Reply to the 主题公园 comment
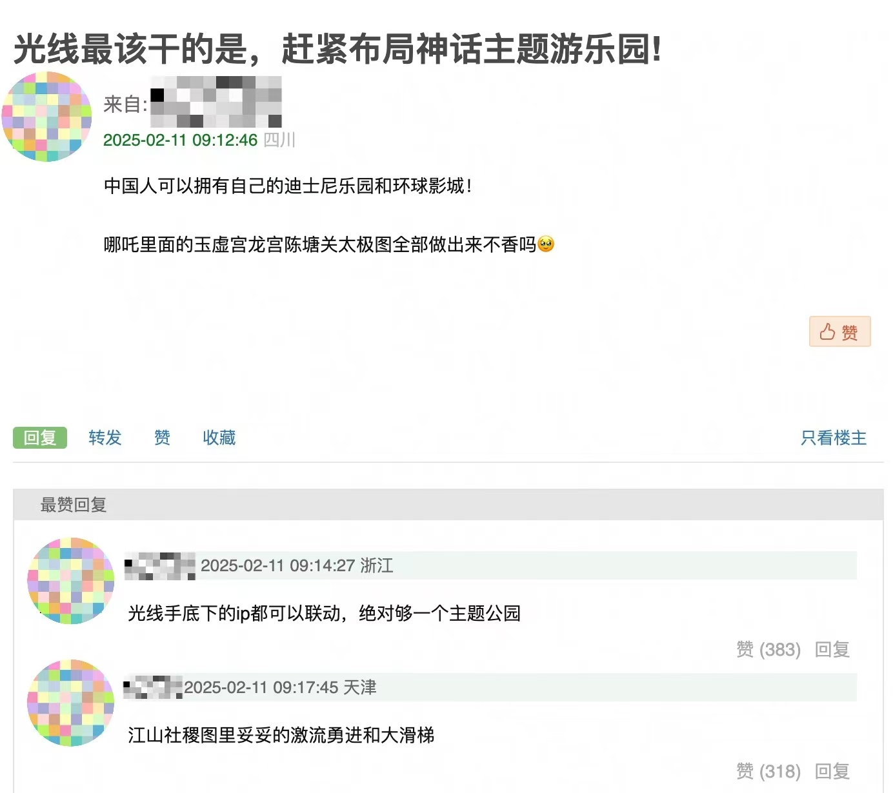This screenshot has width=893, height=793. click(x=832, y=649)
